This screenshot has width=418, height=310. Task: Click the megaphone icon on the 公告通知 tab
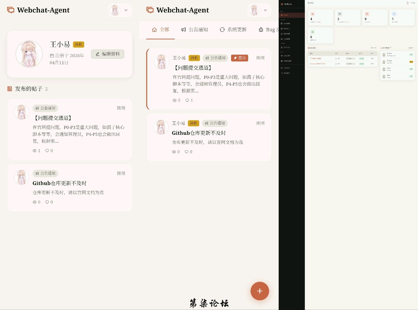pyautogui.click(x=184, y=30)
